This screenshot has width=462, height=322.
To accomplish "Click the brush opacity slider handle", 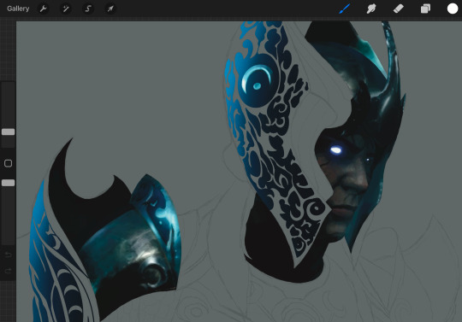I will click(8, 183).
